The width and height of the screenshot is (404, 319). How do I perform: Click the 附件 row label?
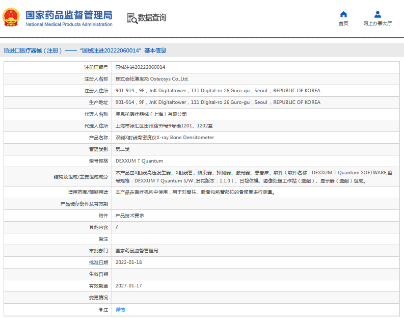[x=103, y=216]
